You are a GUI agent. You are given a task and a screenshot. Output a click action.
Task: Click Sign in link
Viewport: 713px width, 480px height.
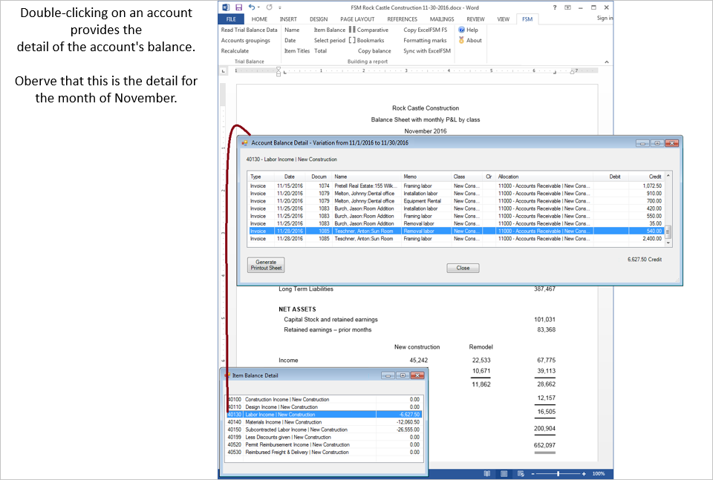point(605,18)
